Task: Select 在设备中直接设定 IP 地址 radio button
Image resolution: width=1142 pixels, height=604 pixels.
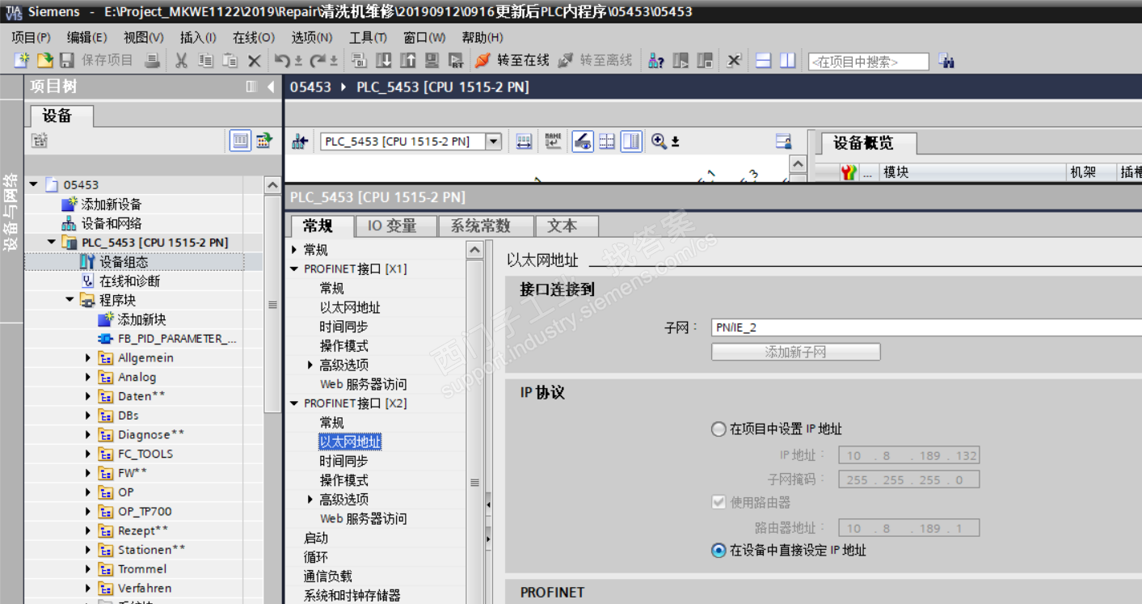Action: [x=718, y=551]
